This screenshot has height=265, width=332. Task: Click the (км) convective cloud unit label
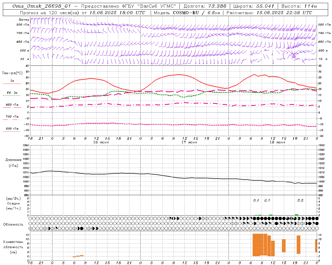pos(13,252)
